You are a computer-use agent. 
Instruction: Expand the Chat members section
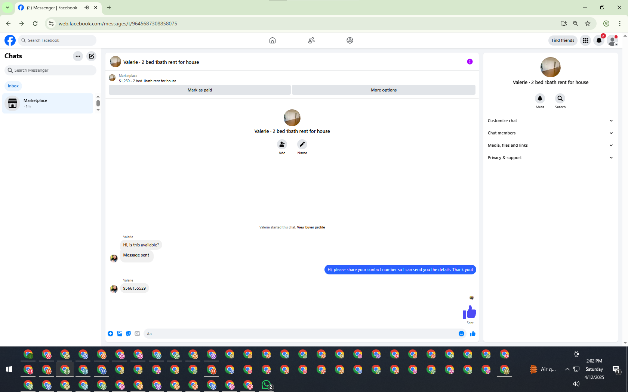coord(551,133)
